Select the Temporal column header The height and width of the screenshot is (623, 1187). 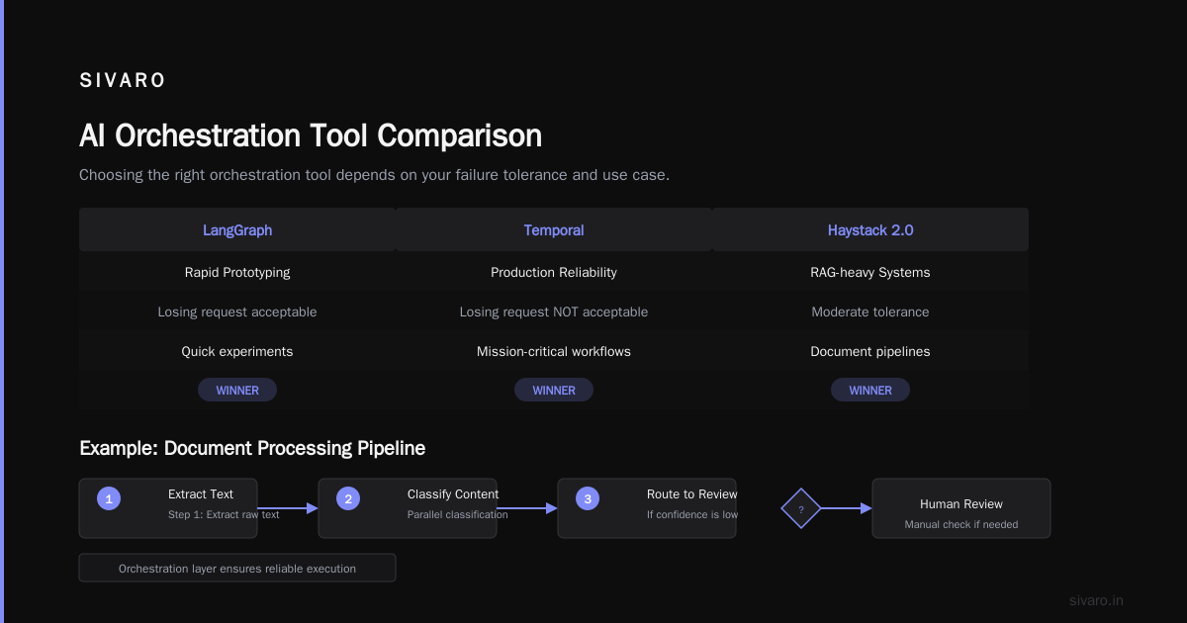coord(554,229)
